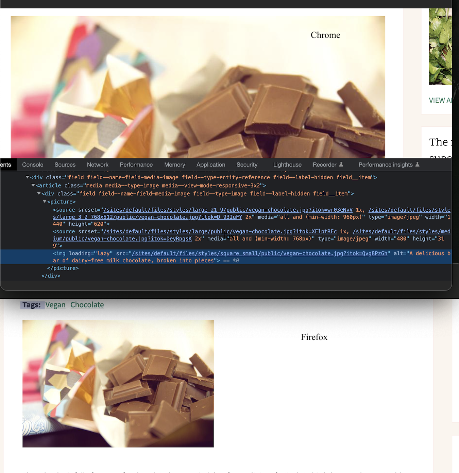Click the Vegan tag link

pos(55,305)
